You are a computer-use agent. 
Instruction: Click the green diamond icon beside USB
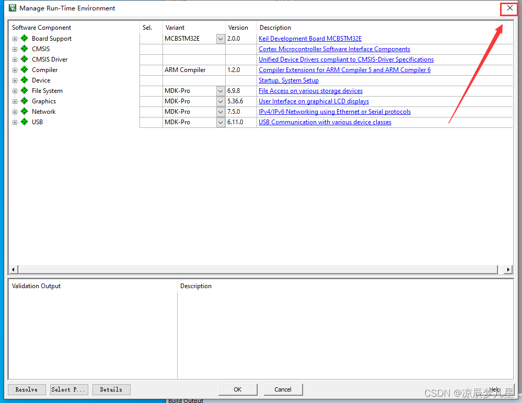[25, 122]
